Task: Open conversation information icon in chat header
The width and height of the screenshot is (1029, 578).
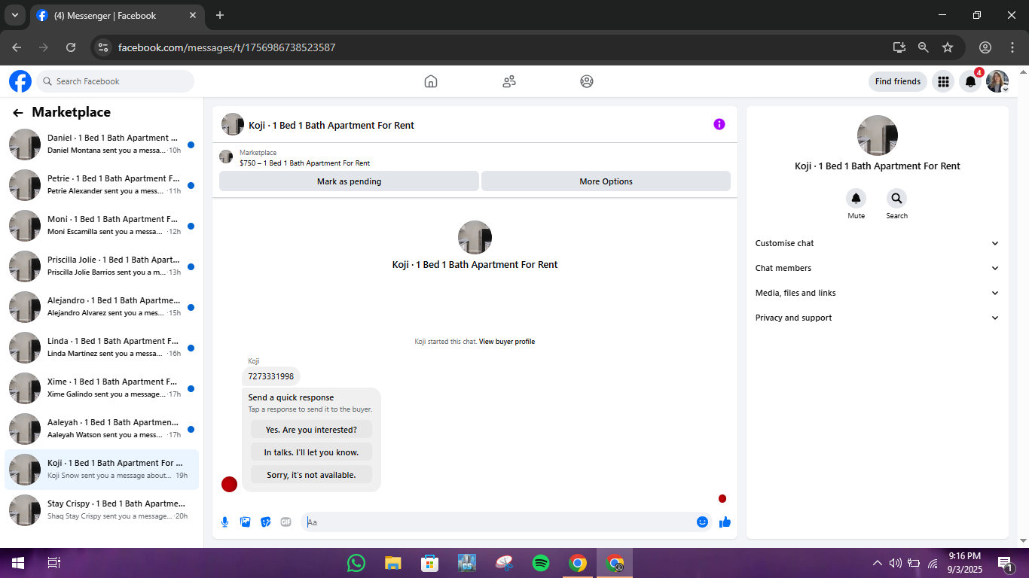Action: (719, 124)
